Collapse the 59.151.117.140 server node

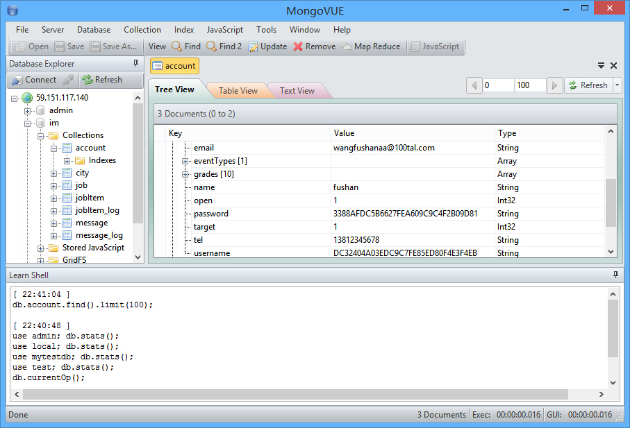coord(14,99)
